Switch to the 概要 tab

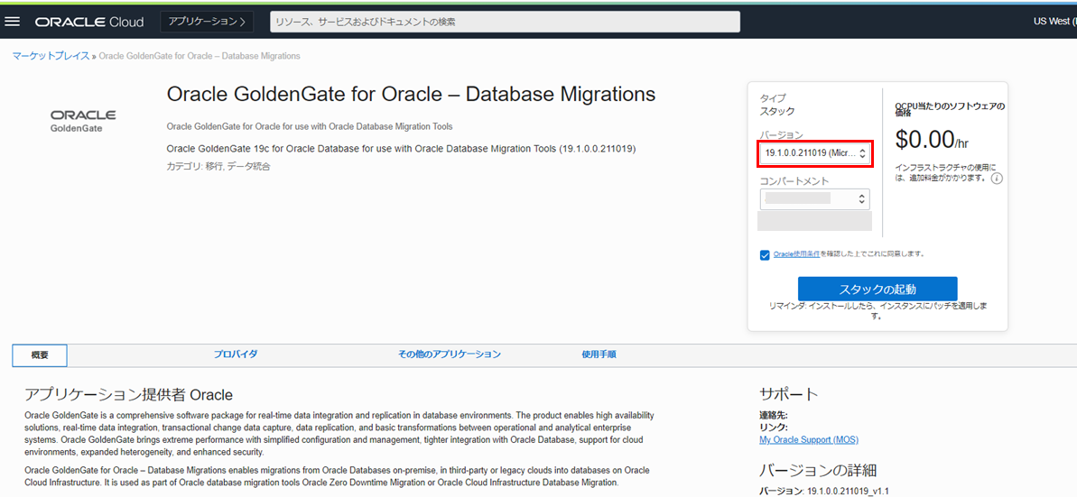pos(40,355)
